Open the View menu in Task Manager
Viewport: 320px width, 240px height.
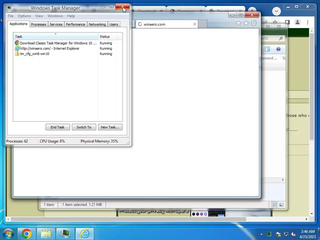pos(39,16)
